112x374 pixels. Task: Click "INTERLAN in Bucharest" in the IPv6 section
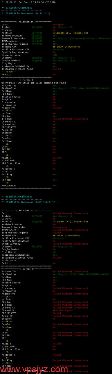[x=66, y=236]
